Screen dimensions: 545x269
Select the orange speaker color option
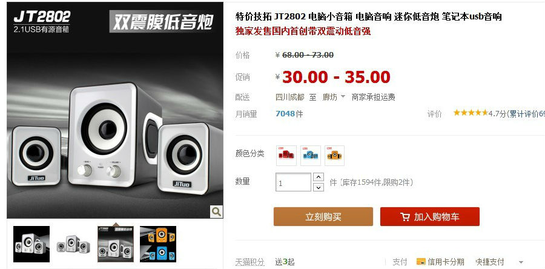334,155
